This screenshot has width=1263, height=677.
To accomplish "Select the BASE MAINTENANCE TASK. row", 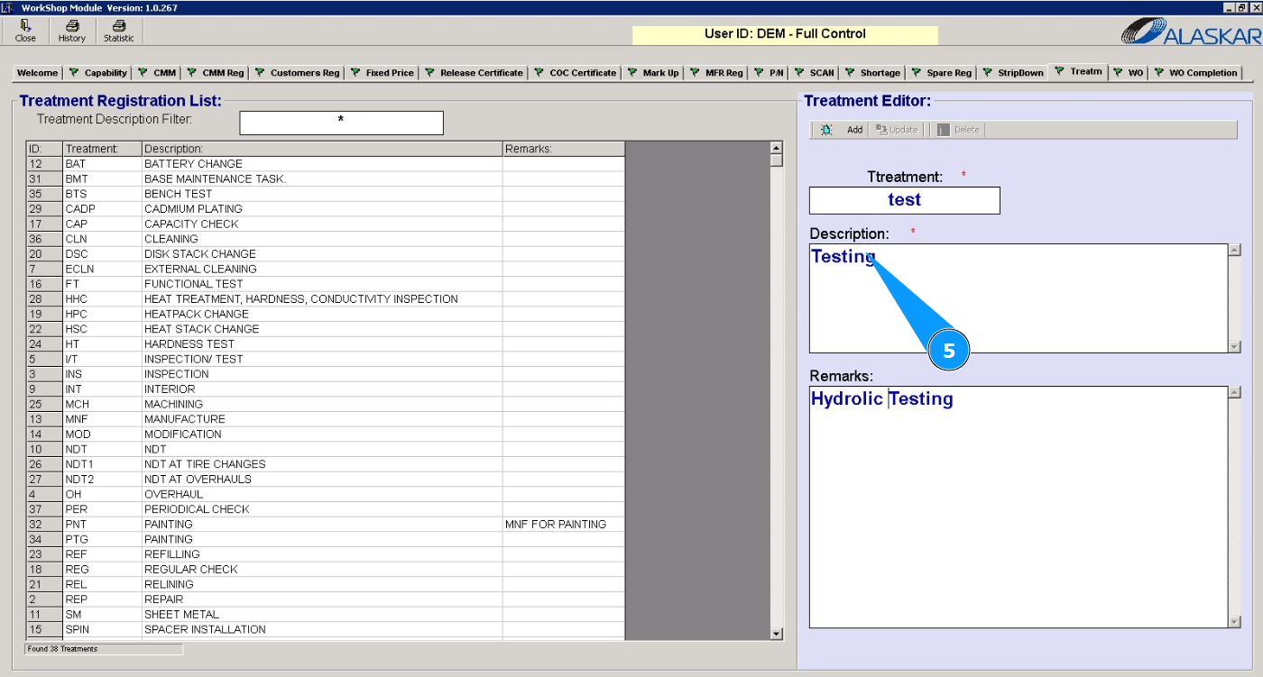I will pyautogui.click(x=325, y=178).
